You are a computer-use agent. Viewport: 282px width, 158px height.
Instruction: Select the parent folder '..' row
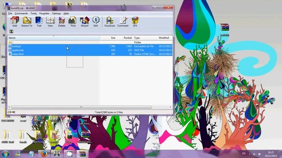pyautogui.click(x=90, y=42)
